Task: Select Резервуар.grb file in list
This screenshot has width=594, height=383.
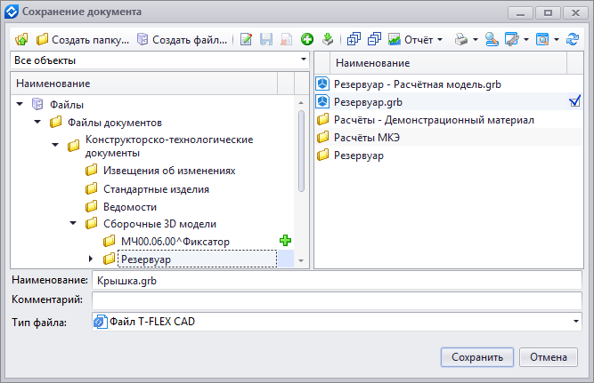Action: [x=368, y=102]
